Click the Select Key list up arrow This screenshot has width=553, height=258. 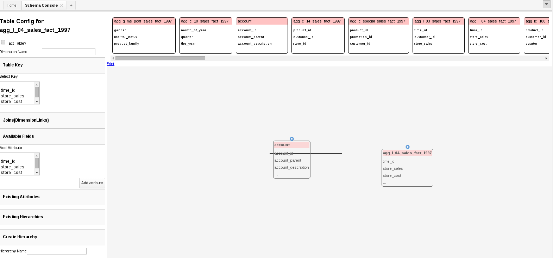(37, 84)
